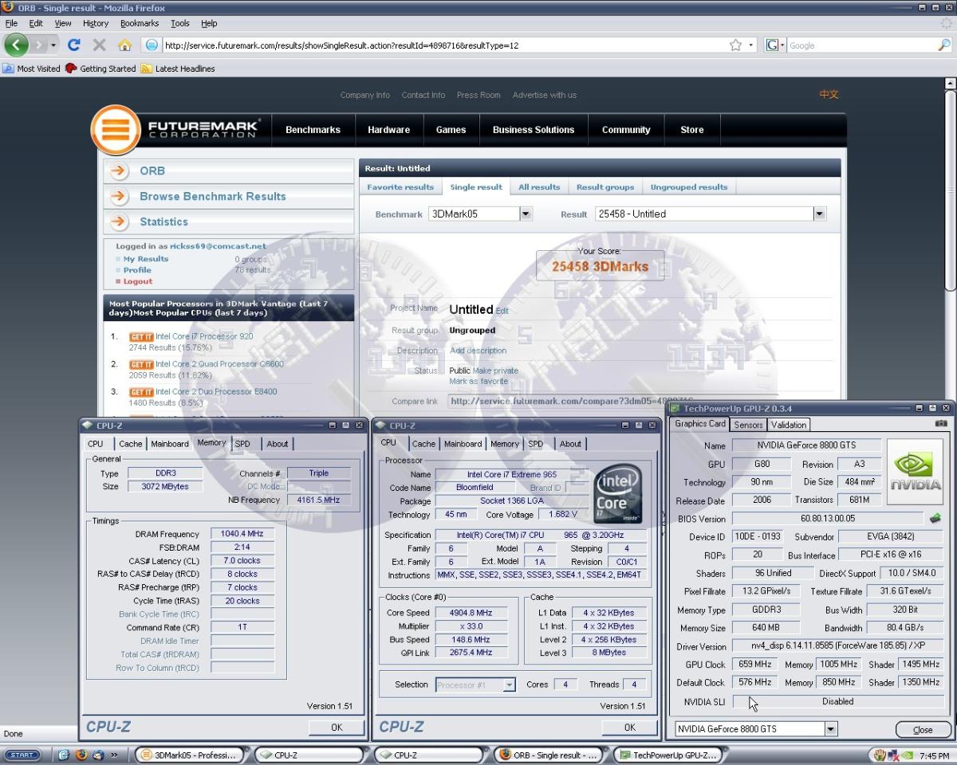Switch to the Validation tab in GPU-Z

pos(789,425)
